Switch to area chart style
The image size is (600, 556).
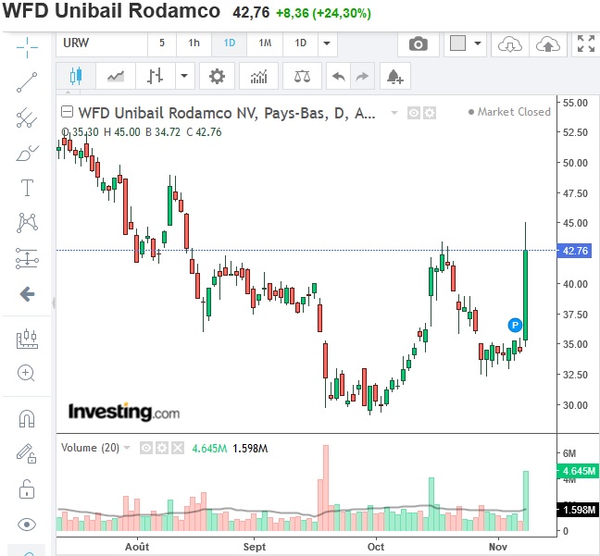116,76
